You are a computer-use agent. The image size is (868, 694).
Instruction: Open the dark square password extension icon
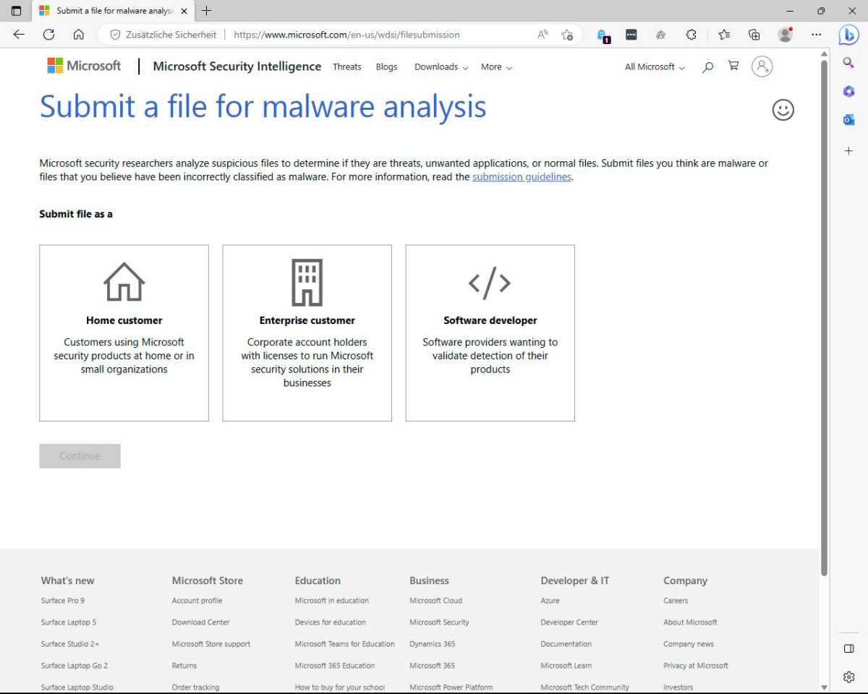click(x=631, y=35)
